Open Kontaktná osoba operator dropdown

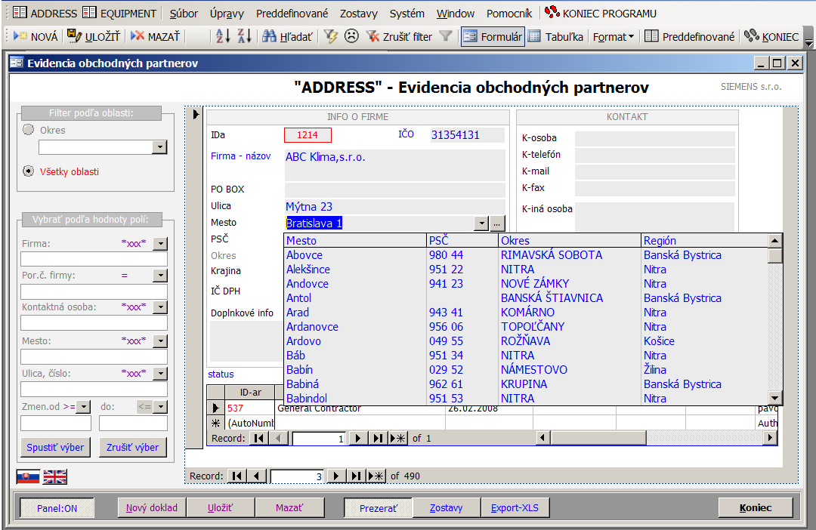[x=161, y=307]
